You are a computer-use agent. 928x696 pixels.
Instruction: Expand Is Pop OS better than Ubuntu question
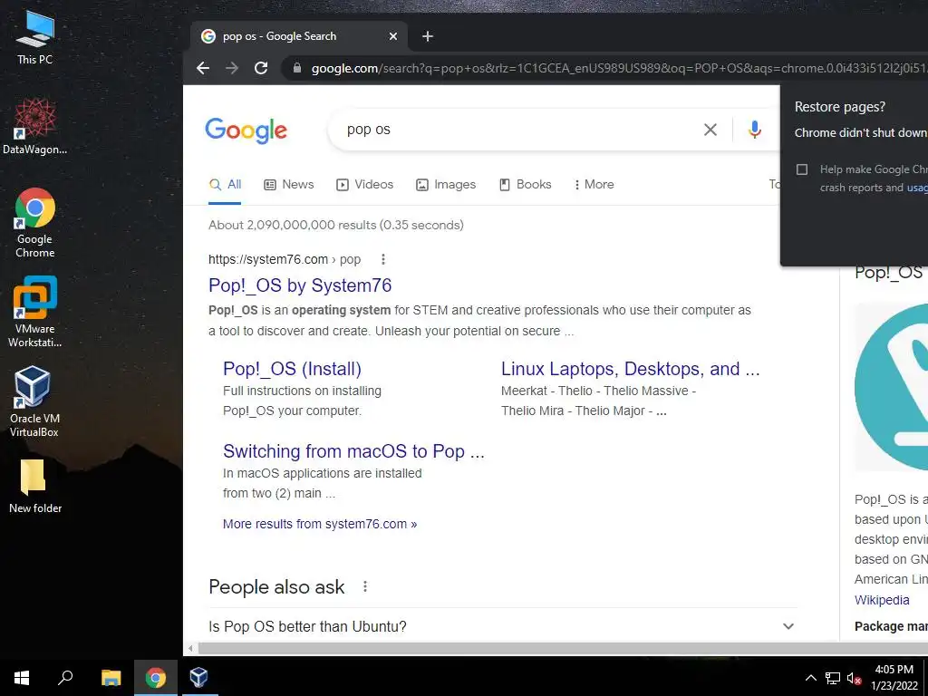click(501, 626)
